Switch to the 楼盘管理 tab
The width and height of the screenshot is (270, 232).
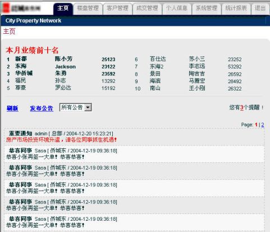click(88, 8)
